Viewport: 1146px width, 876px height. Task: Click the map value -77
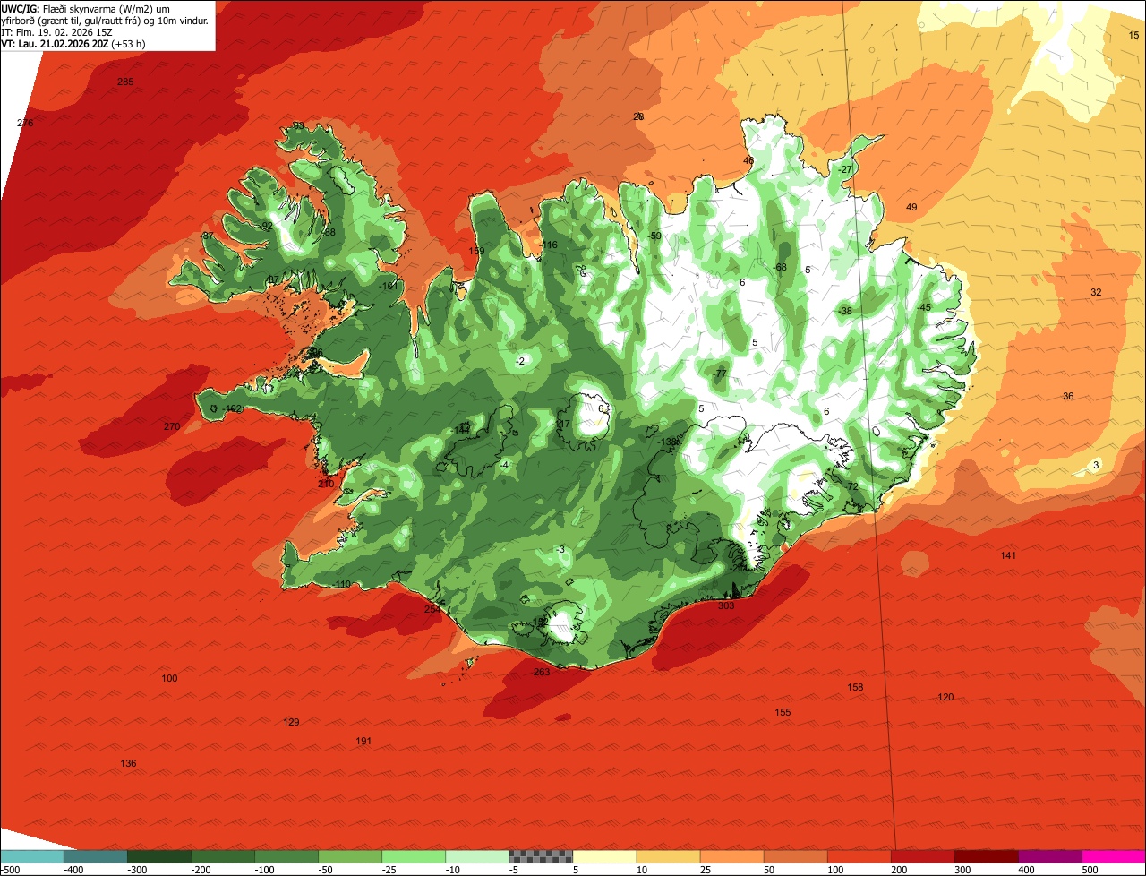pyautogui.click(x=719, y=374)
